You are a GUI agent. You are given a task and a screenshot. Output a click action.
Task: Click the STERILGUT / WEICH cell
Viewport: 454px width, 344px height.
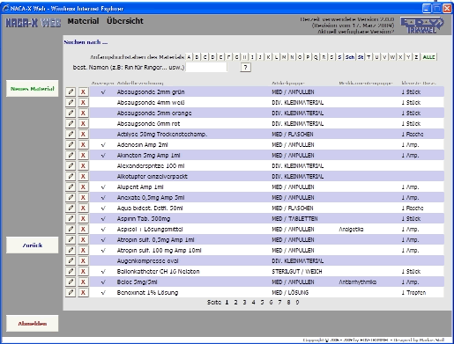click(x=297, y=272)
